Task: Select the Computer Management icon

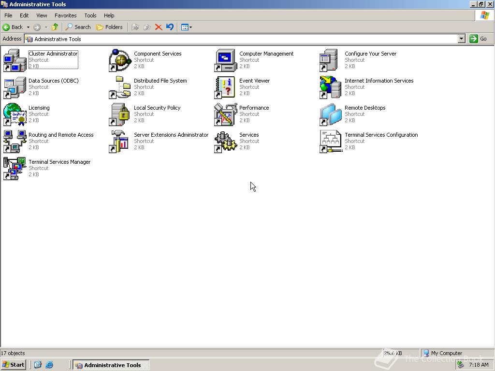Action: 225,60
